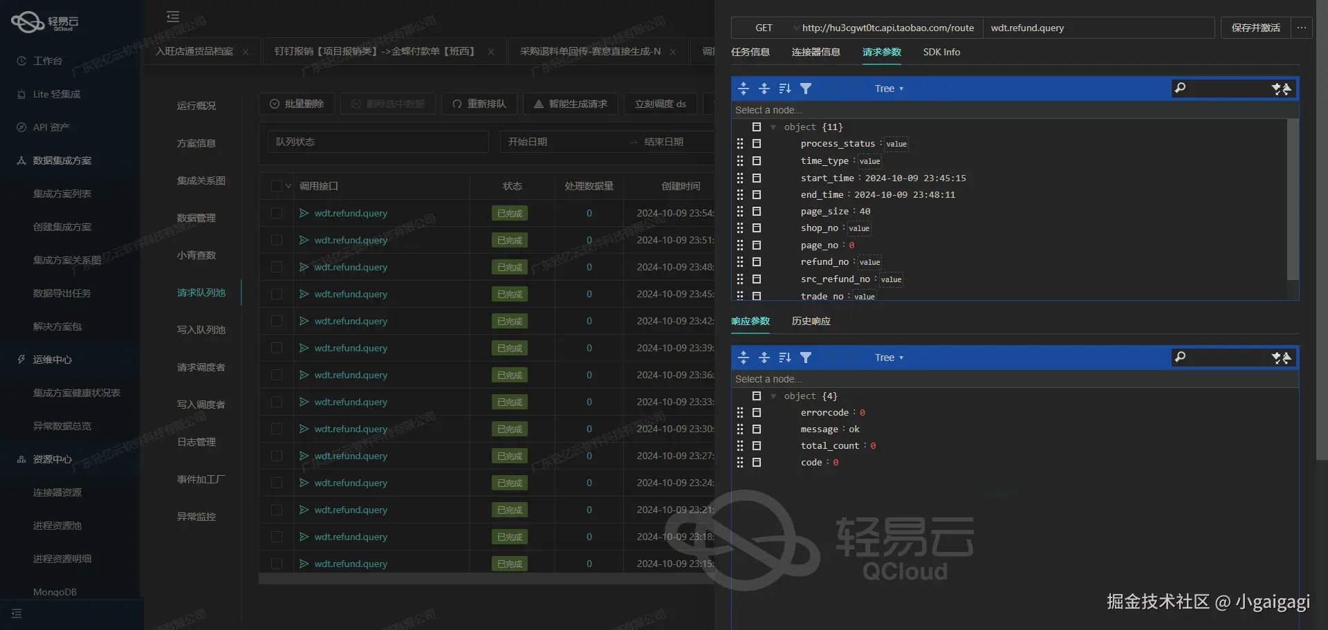This screenshot has height=630, width=1328.
Task: Edit the process_status value field
Action: click(x=896, y=144)
